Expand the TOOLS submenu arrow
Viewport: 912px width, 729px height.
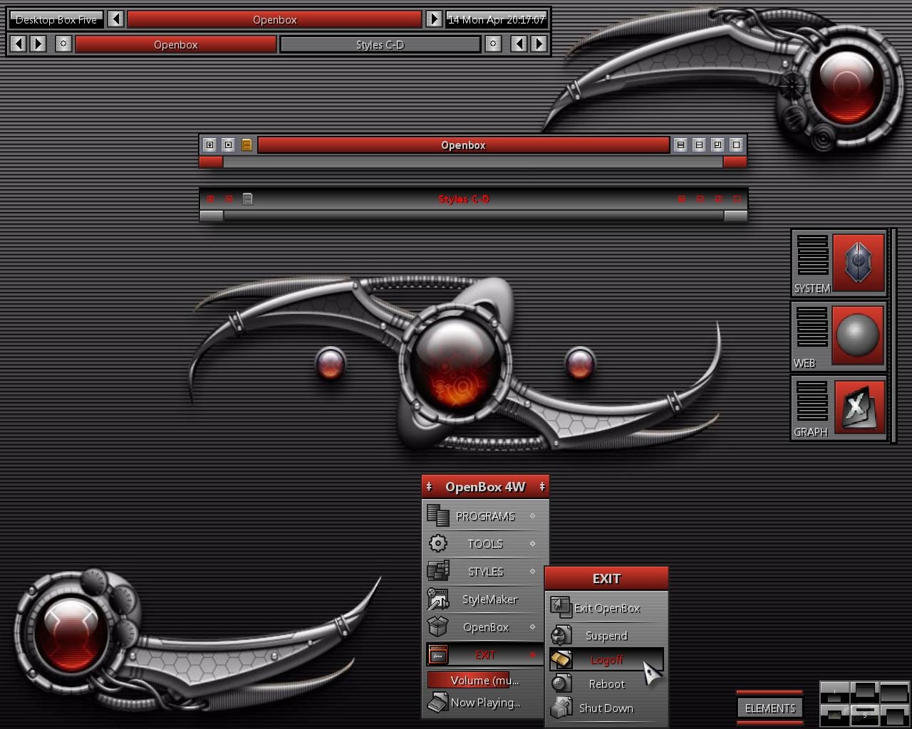533,543
